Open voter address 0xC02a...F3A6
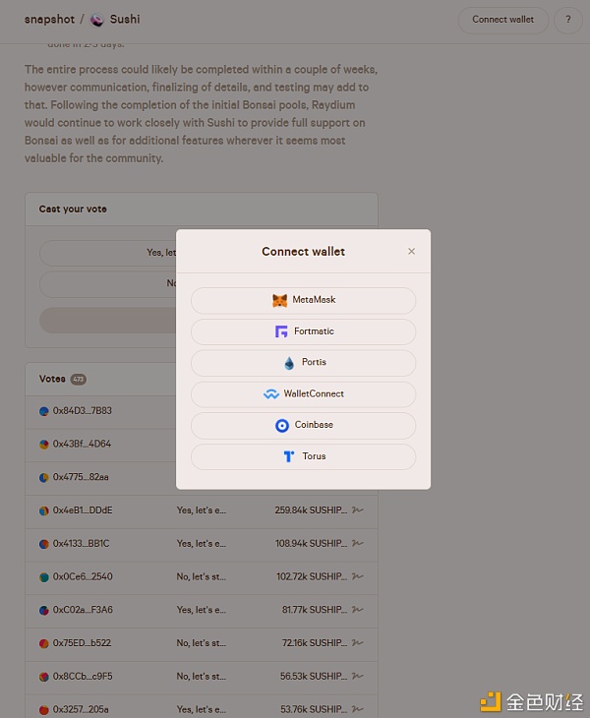This screenshot has height=718, width=590. [83, 610]
